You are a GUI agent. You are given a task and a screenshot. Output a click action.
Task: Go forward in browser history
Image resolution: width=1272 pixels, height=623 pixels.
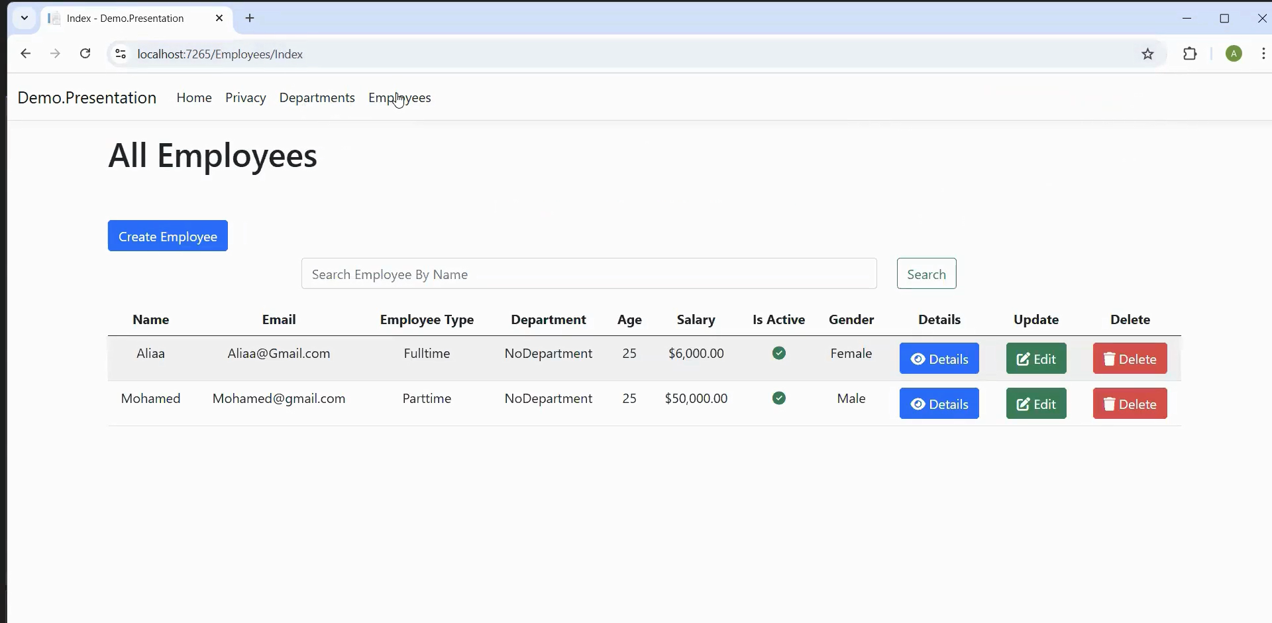tap(55, 54)
